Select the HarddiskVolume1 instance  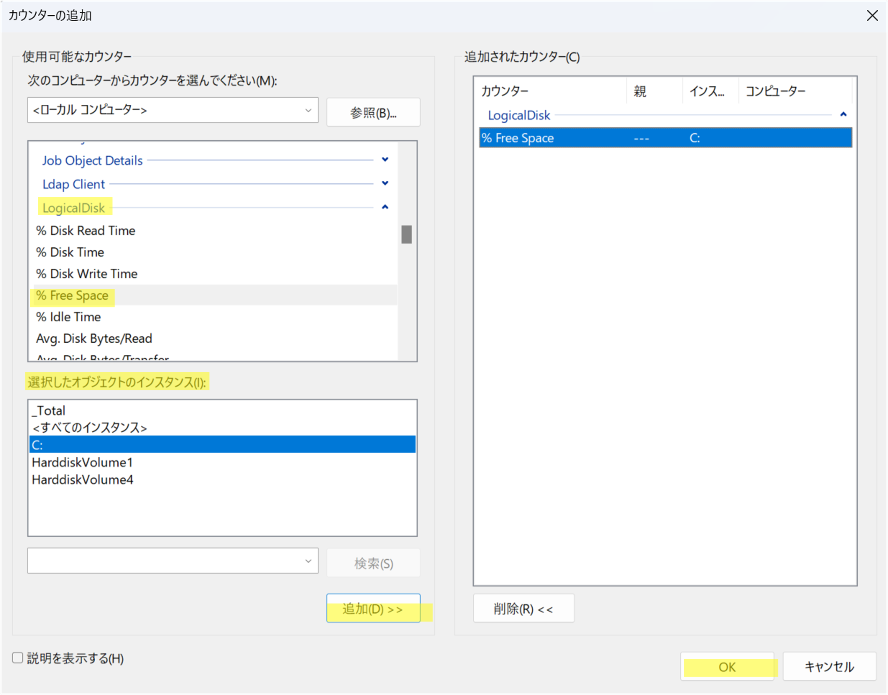coord(222,462)
